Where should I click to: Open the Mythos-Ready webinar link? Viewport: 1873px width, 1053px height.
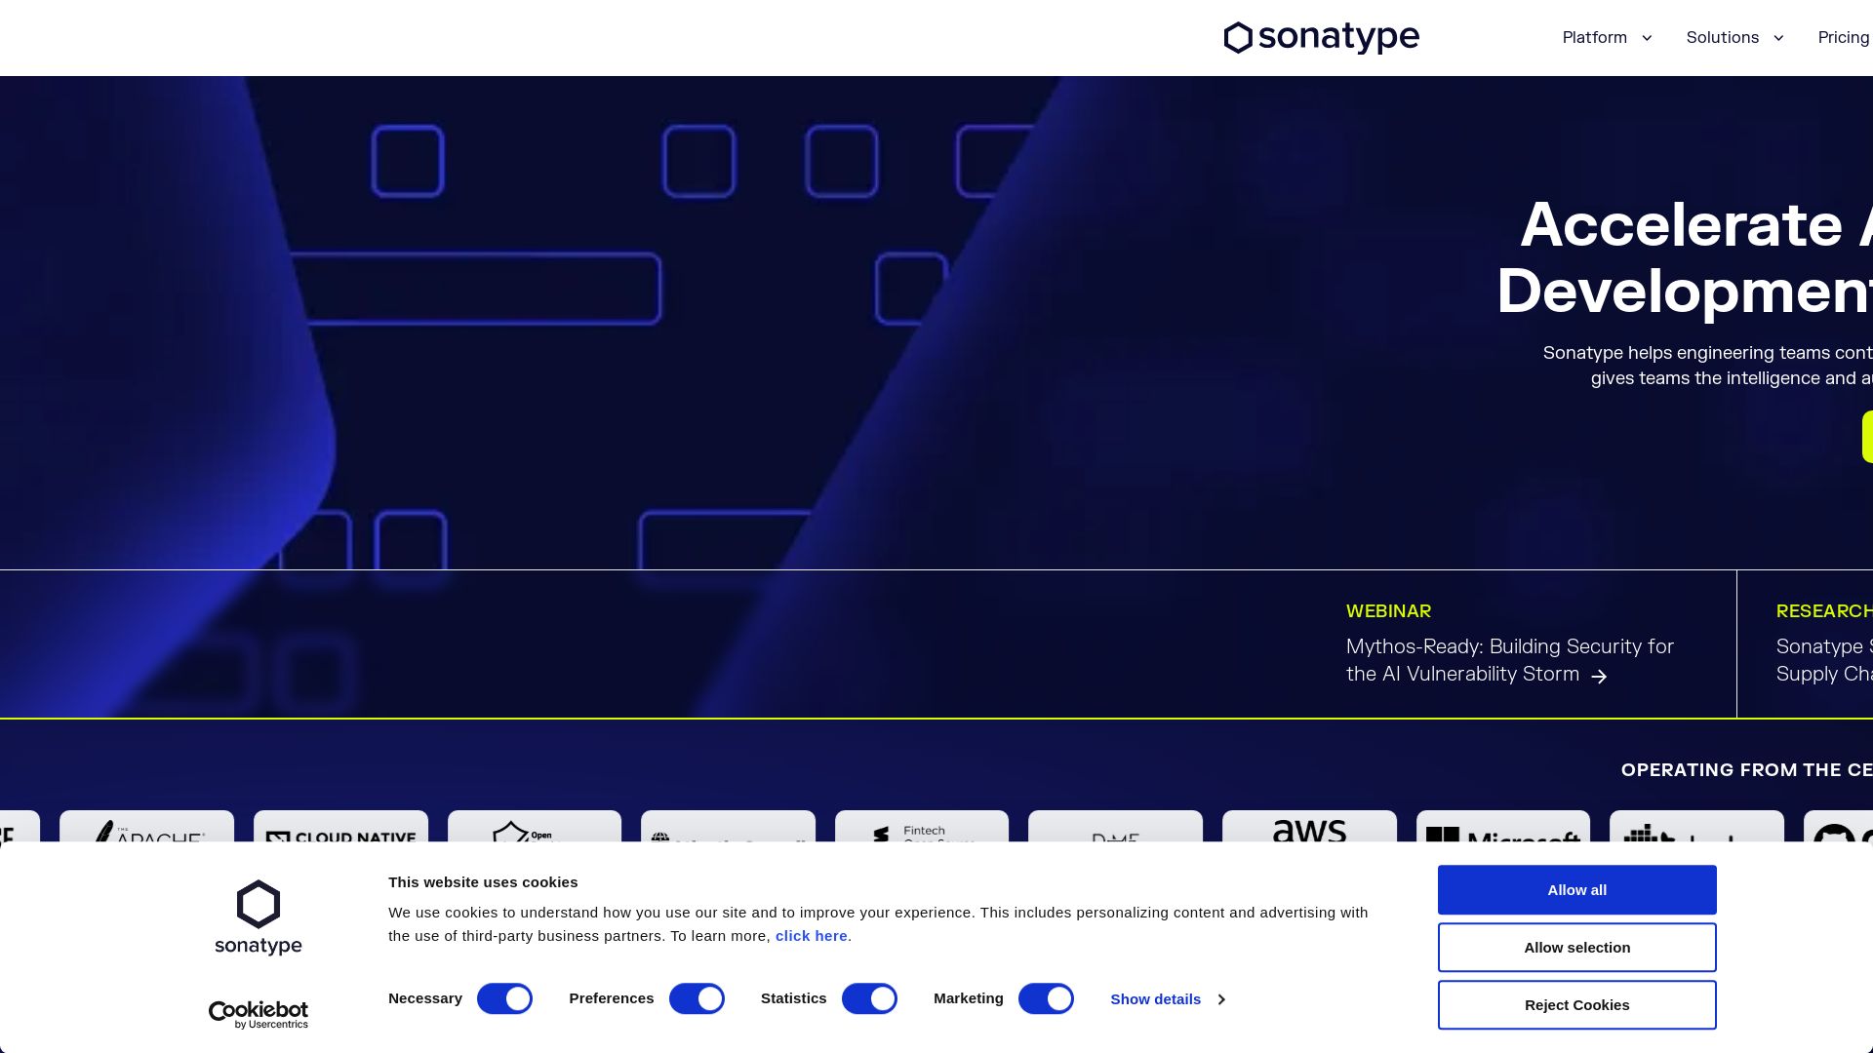pyautogui.click(x=1510, y=660)
